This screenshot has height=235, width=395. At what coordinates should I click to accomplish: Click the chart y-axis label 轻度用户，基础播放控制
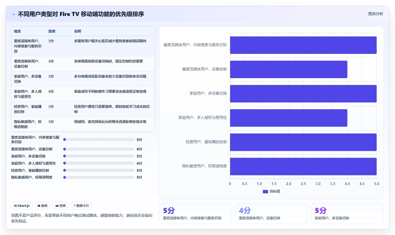206,142
